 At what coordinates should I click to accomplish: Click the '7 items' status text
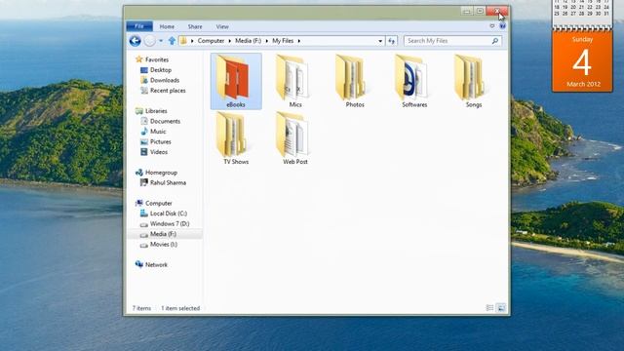(141, 308)
